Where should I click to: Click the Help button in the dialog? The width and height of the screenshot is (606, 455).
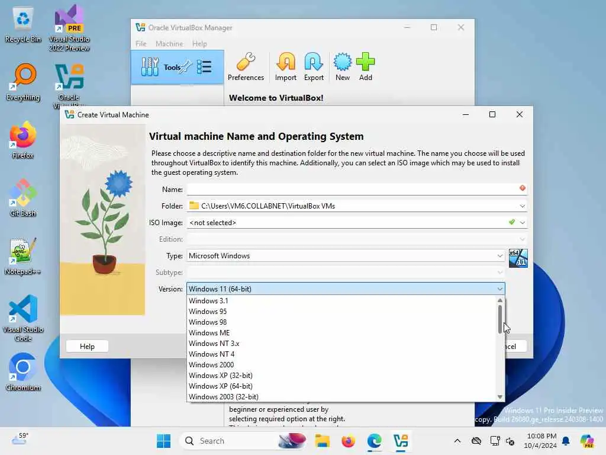[x=87, y=346]
